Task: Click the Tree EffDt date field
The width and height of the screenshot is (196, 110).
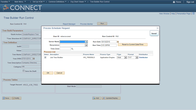Action: tap(27, 59)
